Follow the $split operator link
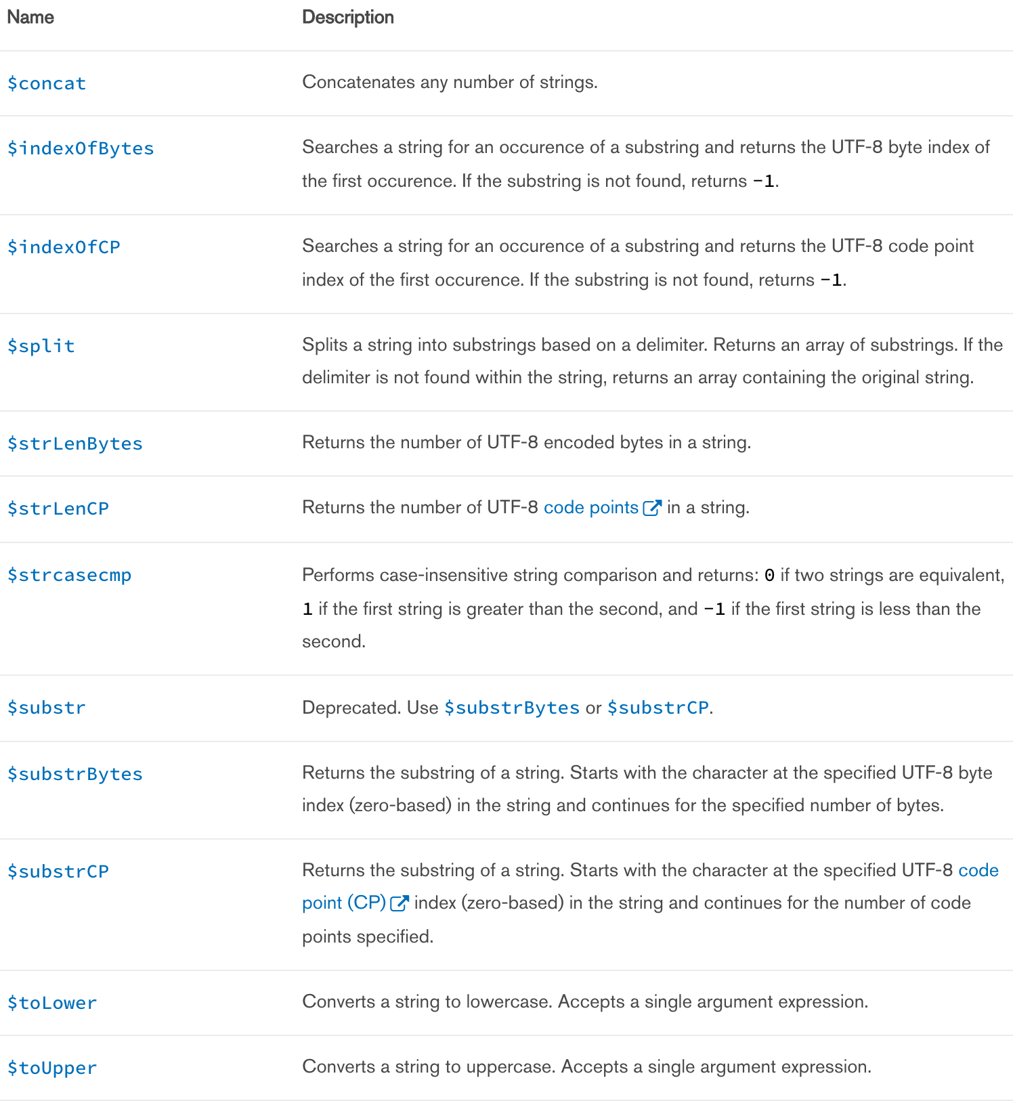1013x1101 pixels. 41,346
